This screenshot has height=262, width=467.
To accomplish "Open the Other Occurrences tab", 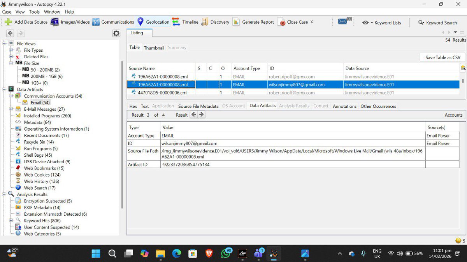I will pyautogui.click(x=378, y=106).
